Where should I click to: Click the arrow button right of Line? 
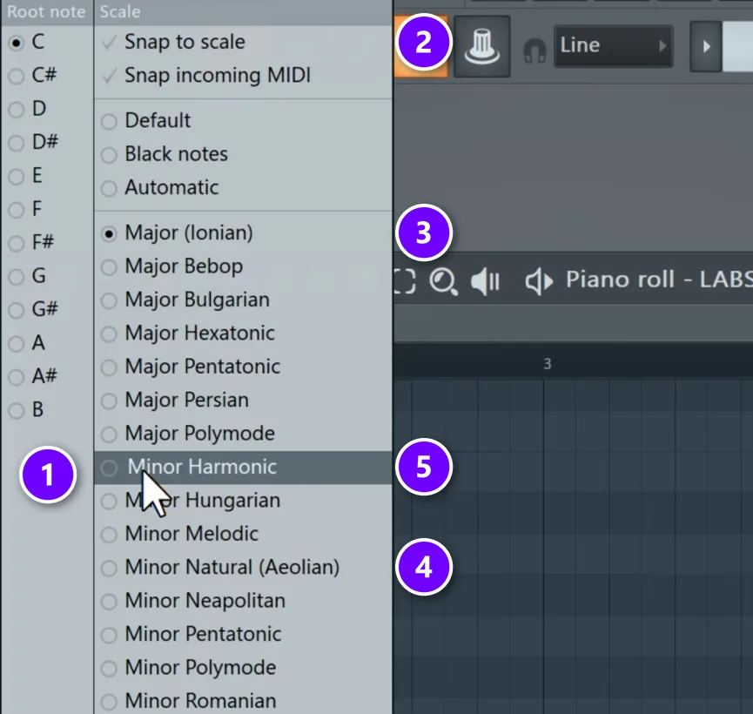pos(706,47)
